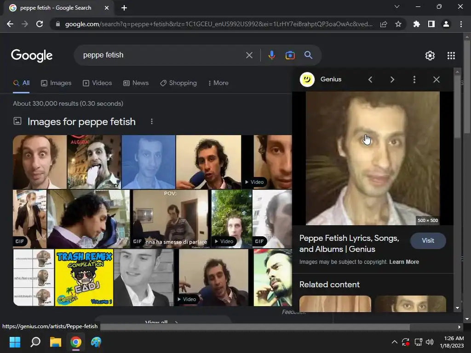Clear the search box text
Screen dimensions: 471x353
coord(249,55)
